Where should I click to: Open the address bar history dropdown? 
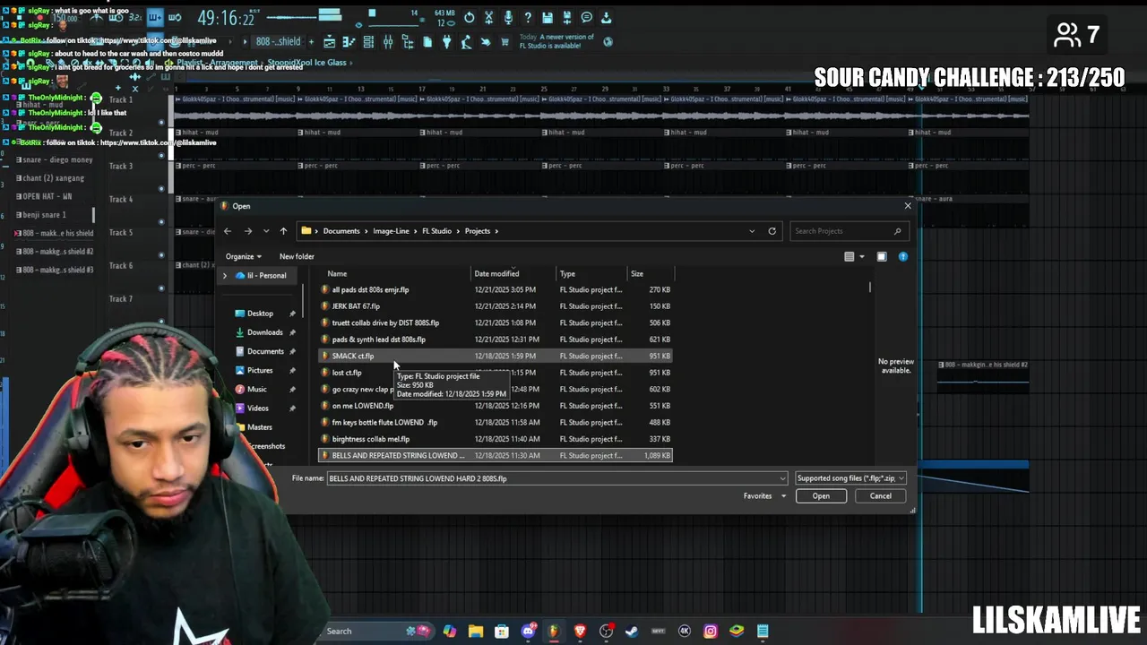[752, 231]
